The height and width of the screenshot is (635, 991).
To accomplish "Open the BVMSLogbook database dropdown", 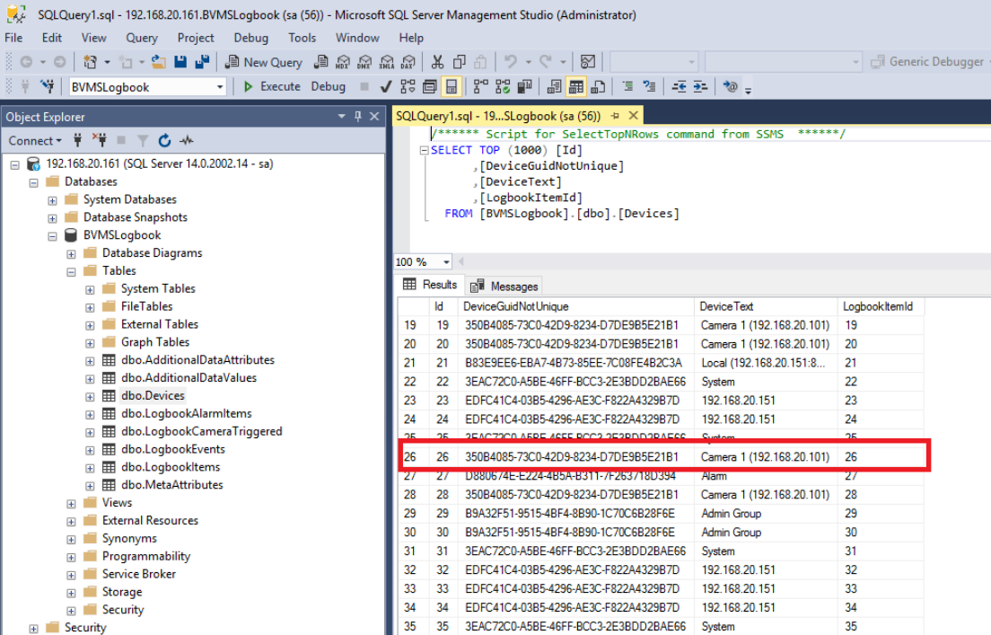I will click(220, 87).
